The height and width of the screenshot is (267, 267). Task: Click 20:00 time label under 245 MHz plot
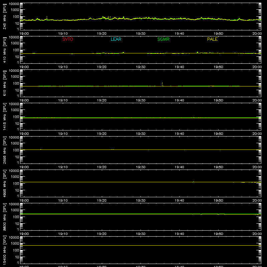(x=257, y=34)
